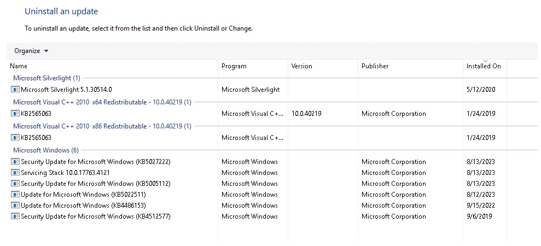Click the icon next to Security Update KB5005112
Screen dimensions: 541x246
pyautogui.click(x=15, y=184)
